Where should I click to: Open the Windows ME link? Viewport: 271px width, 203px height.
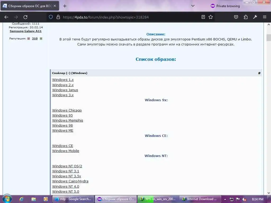[x=63, y=131]
